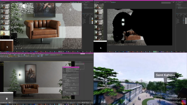Open the Display tab in 3ds Max command panel
The image size is (187, 105).
pos(80,62)
